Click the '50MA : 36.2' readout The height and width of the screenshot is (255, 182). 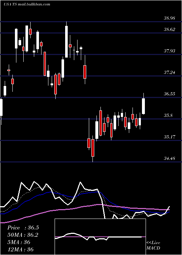[x=23, y=235]
